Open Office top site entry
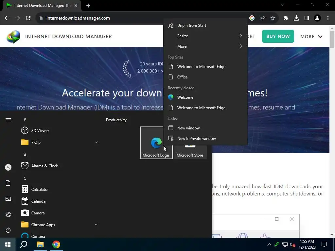 point(205,77)
